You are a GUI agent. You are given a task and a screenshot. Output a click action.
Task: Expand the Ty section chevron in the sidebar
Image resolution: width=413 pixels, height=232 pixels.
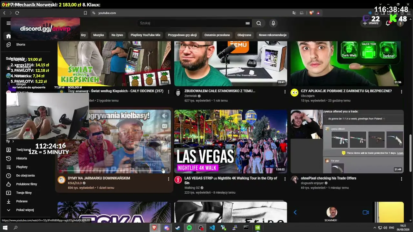13,141
